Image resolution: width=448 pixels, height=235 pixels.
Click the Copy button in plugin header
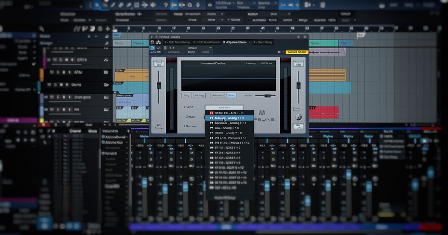coord(191,52)
